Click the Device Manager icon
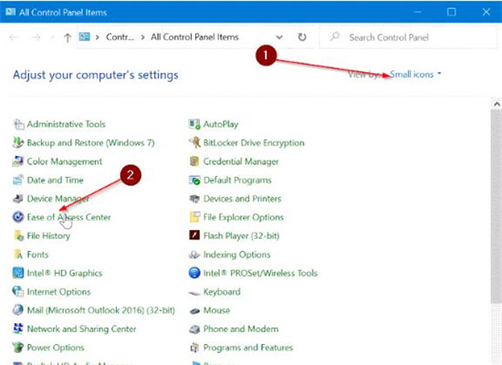The width and height of the screenshot is (502, 365). 18,199
